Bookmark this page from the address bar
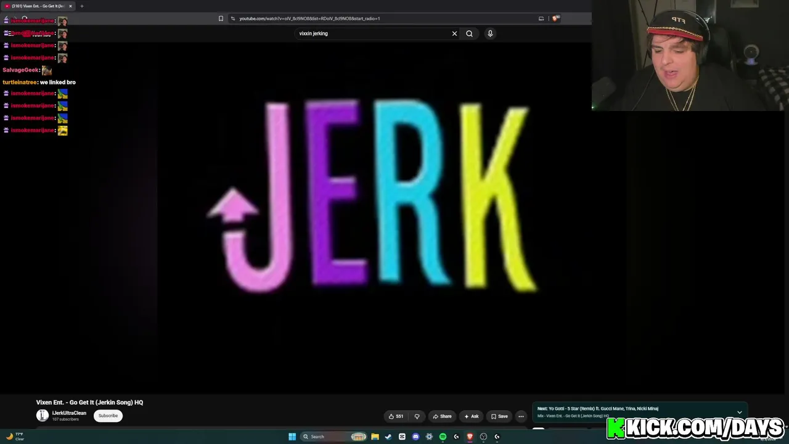This screenshot has width=789, height=444. (x=221, y=18)
